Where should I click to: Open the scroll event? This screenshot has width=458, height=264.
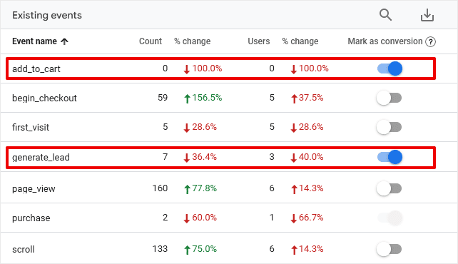coord(24,250)
